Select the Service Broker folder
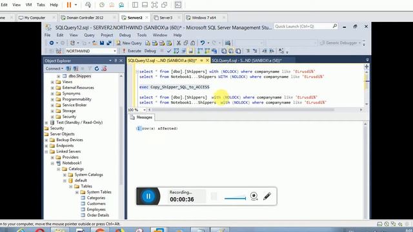 tap(74, 105)
